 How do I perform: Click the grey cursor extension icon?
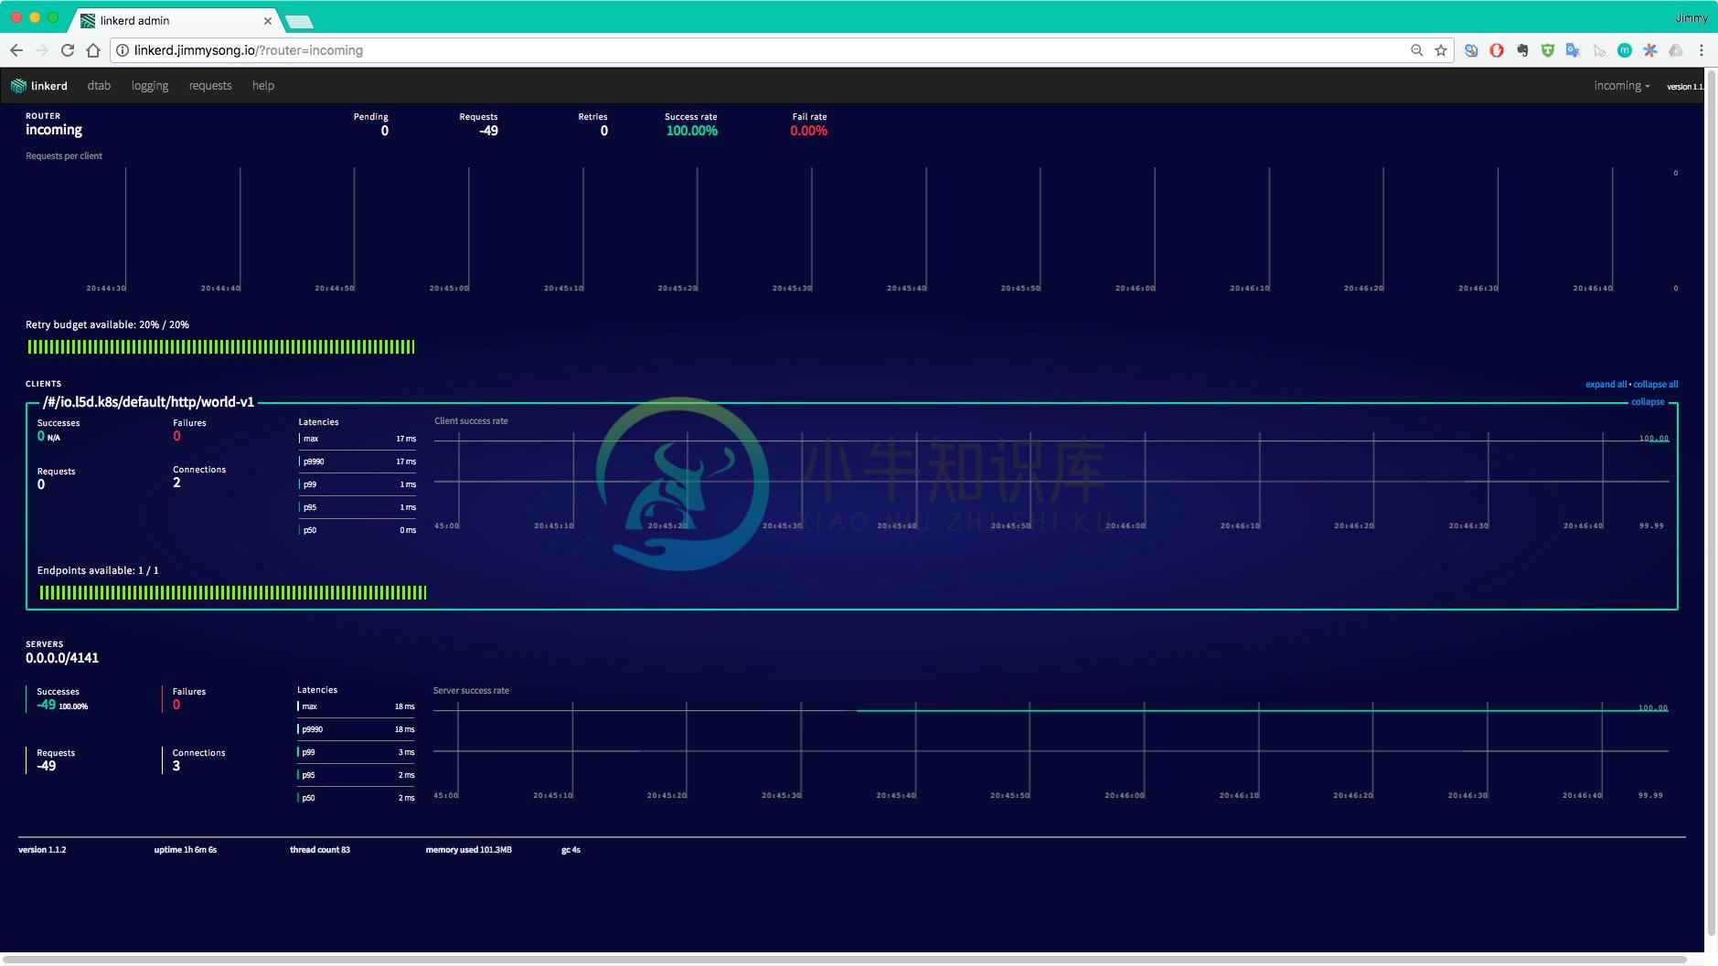coord(1599,50)
